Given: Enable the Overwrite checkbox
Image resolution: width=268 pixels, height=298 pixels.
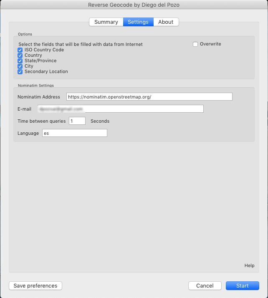Looking at the screenshot, I should click(x=195, y=44).
